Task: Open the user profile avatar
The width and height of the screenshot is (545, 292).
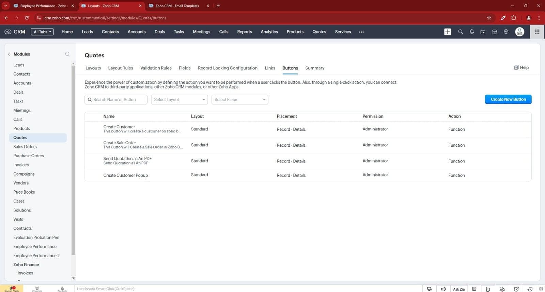Action: tap(519, 32)
